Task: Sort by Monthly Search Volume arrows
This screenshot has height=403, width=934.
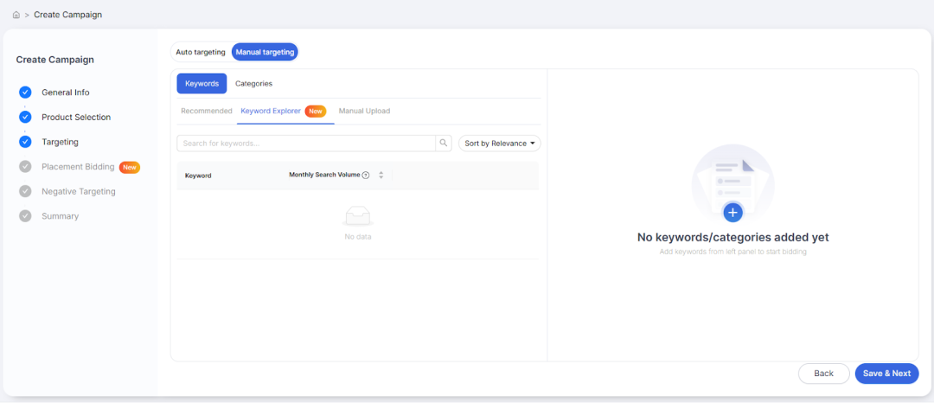Action: pyautogui.click(x=381, y=175)
